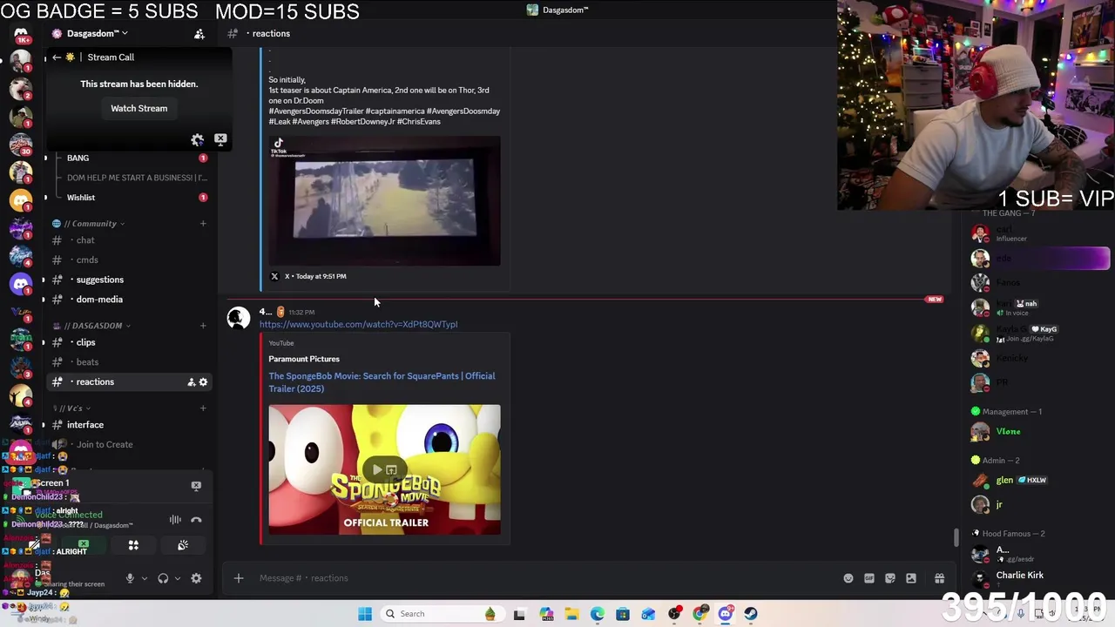Open audio output options arrow
This screenshot has height=627, width=1115.
pos(178,578)
